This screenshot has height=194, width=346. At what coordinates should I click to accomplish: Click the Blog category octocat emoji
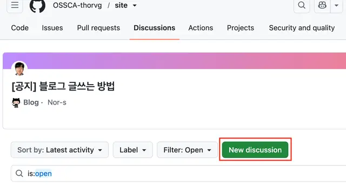coord(16,103)
